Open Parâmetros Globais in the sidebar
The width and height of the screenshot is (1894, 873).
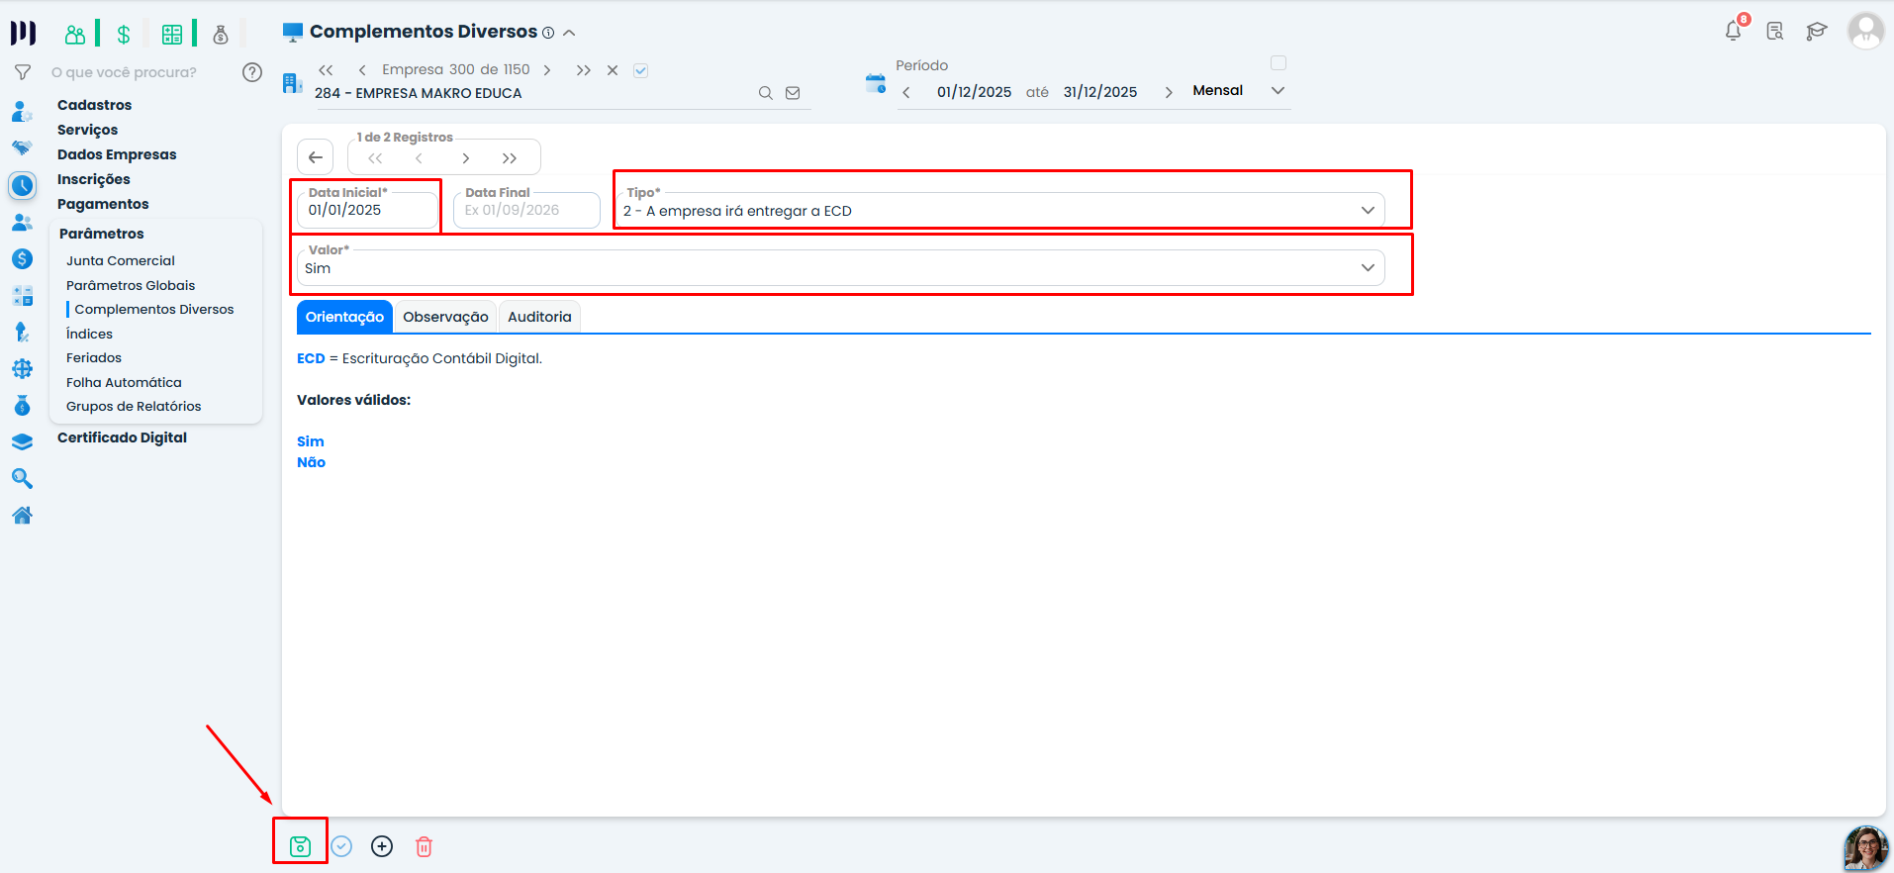click(x=131, y=285)
